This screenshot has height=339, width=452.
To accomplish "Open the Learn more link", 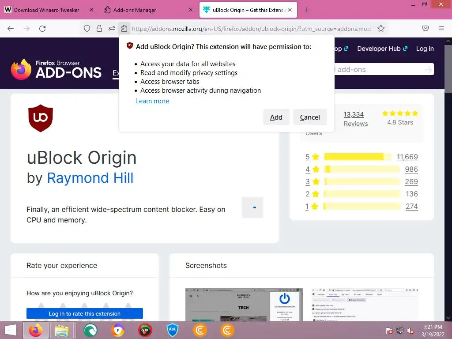I will [152, 101].
